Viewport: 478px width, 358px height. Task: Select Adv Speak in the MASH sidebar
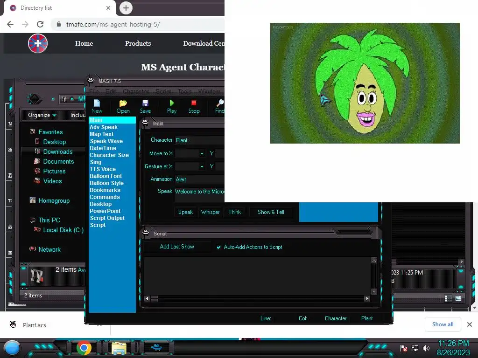104,127
